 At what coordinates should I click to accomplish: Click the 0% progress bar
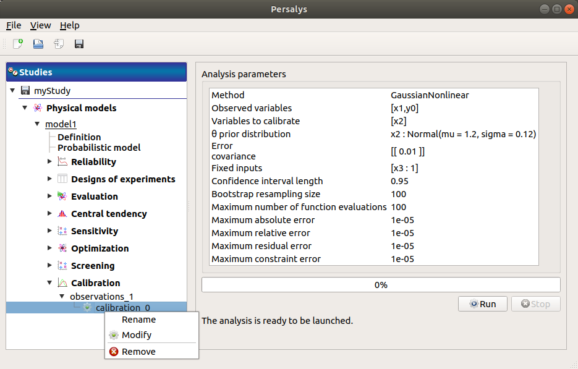coord(381,284)
